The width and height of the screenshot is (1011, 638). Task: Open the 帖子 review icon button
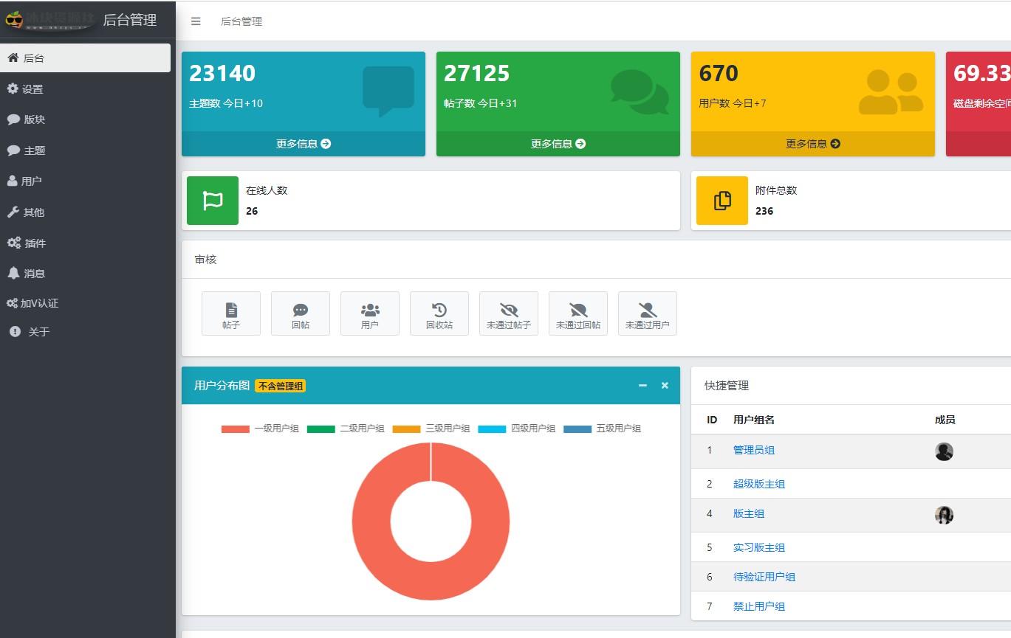[231, 313]
